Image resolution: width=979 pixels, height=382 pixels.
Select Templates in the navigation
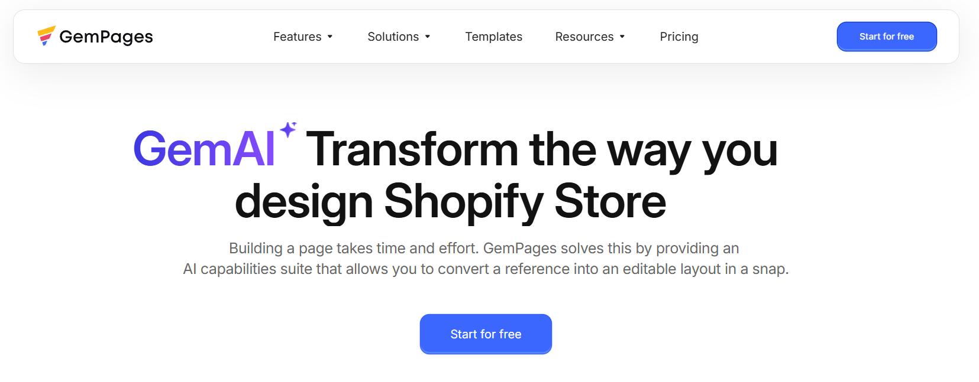(x=494, y=36)
